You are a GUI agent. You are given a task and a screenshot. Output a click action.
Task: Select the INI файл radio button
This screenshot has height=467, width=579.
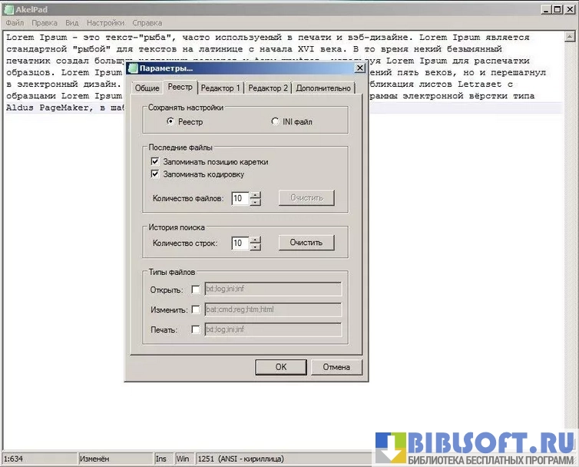276,121
